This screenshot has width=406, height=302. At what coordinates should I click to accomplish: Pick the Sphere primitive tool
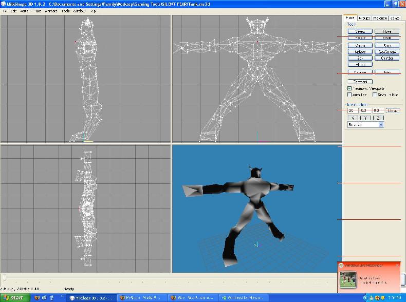pyautogui.click(x=360, y=52)
